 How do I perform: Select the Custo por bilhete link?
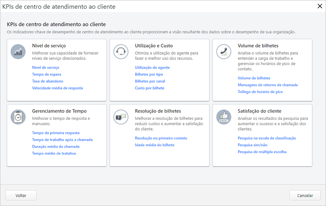pos(150,88)
